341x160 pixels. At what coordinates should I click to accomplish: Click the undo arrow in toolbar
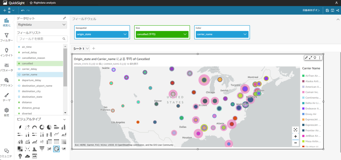[x=23, y=10]
